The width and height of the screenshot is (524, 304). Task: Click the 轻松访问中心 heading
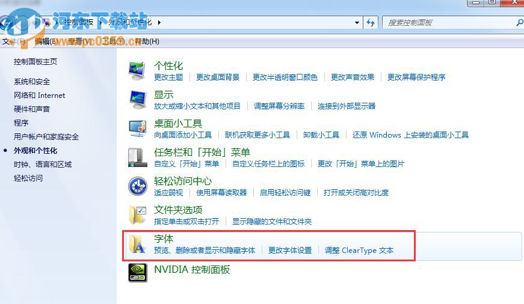(x=183, y=181)
